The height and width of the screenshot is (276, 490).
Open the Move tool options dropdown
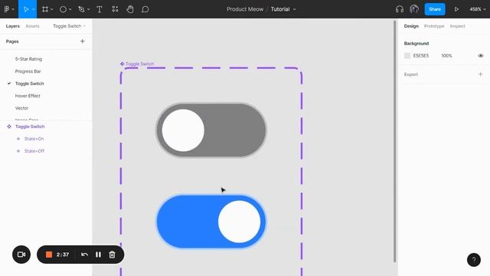[x=34, y=9]
